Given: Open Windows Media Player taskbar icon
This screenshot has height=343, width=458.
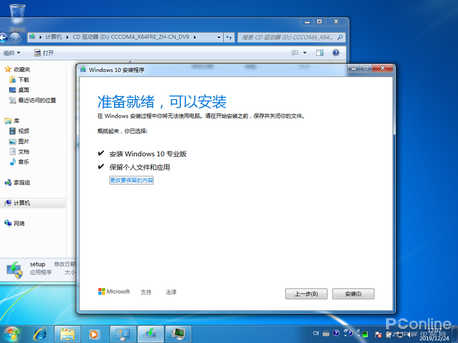Looking at the screenshot, I should coord(94,335).
